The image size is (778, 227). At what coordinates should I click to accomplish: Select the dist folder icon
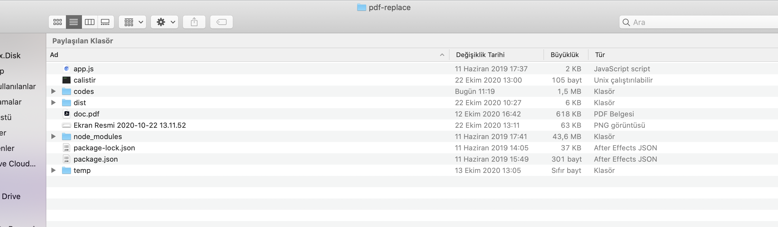pyautogui.click(x=67, y=103)
